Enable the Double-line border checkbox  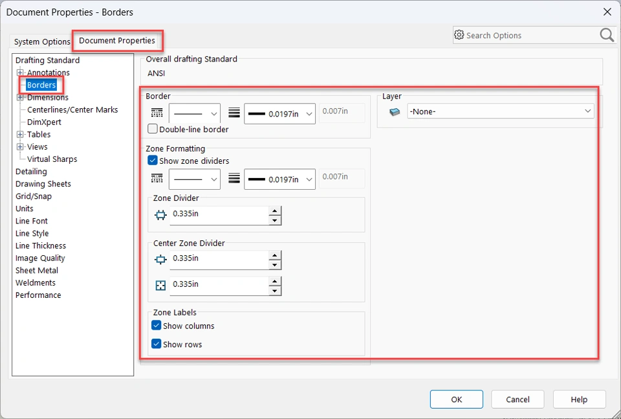pos(153,129)
